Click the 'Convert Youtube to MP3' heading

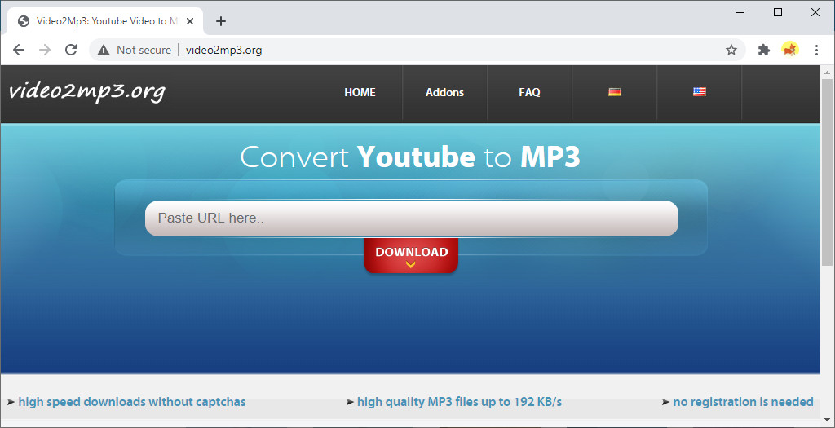410,157
